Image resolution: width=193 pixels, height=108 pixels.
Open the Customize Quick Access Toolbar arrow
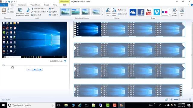pyautogui.click(x=15, y=2)
